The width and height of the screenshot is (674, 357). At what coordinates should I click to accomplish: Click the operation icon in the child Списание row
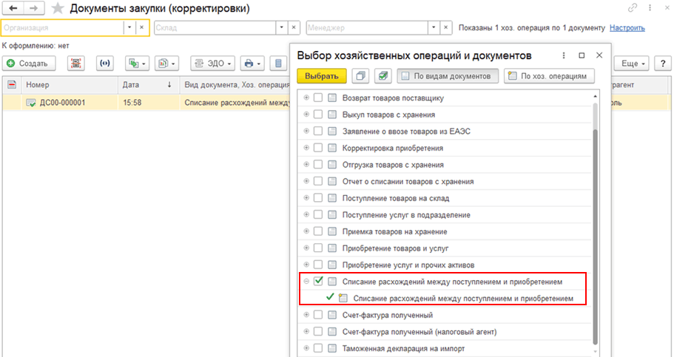[343, 298]
